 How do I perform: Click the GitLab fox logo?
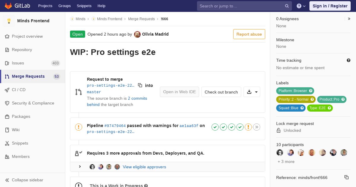(x=8, y=6)
